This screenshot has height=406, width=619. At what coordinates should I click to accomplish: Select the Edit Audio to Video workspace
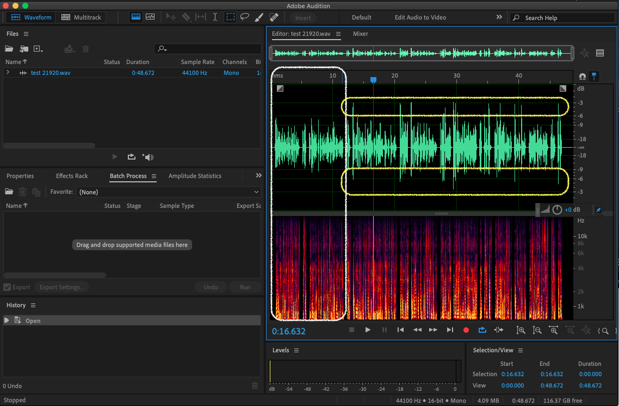[420, 17]
